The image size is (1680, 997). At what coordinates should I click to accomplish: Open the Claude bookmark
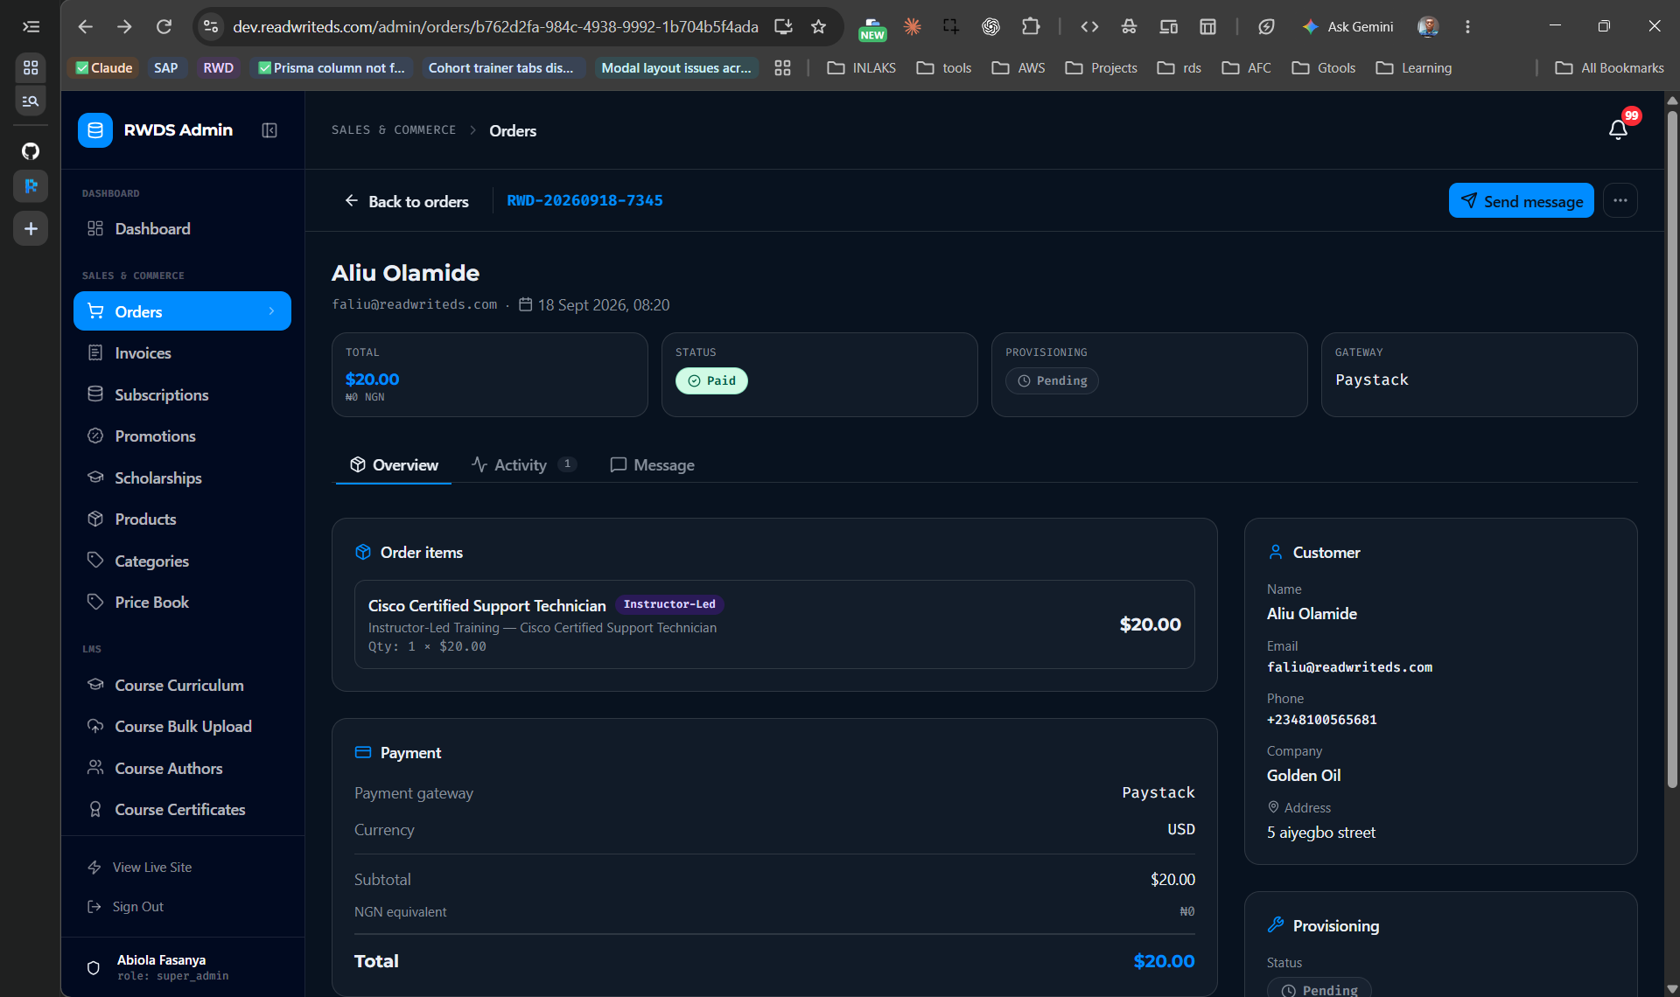(x=104, y=67)
